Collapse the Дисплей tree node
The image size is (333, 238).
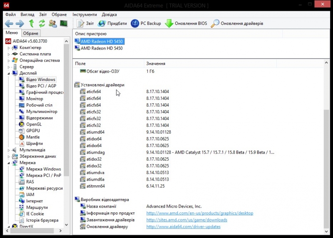(9, 74)
